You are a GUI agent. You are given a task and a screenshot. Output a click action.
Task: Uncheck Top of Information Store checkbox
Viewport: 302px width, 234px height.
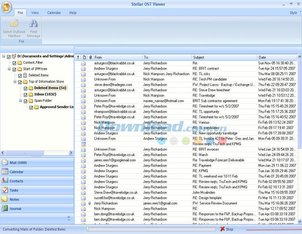pyautogui.click(x=20, y=82)
